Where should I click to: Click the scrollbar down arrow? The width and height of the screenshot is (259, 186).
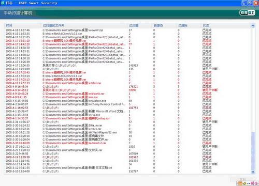click(x=253, y=172)
